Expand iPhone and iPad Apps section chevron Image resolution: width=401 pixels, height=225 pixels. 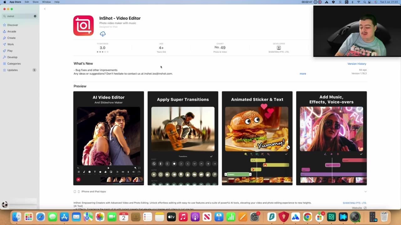[365, 192]
